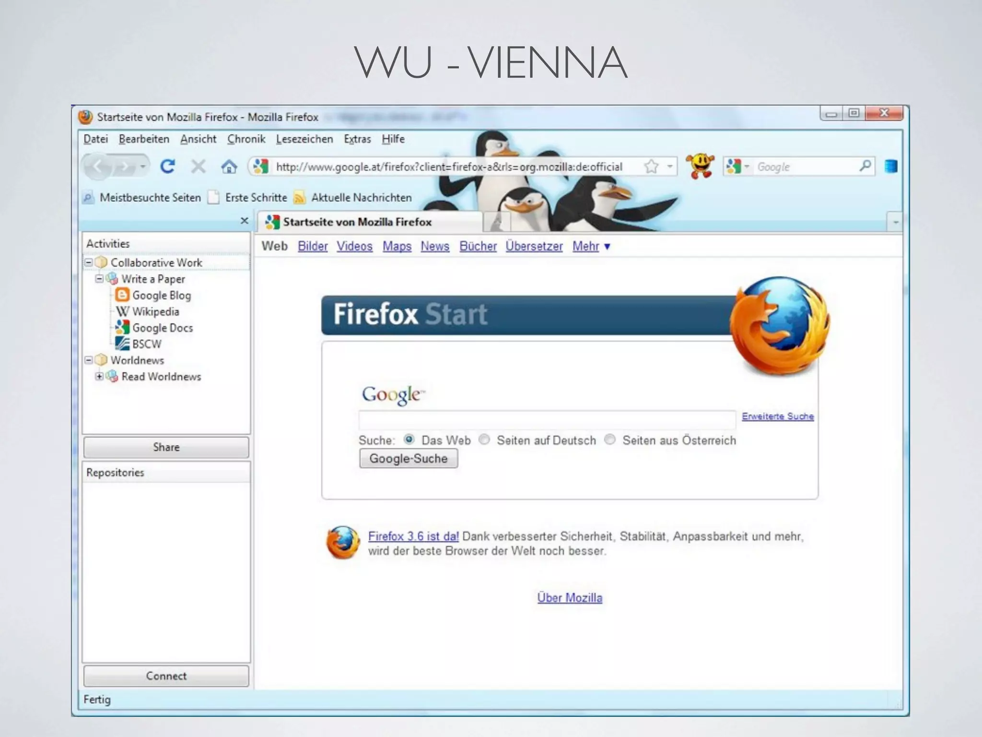Select Wikipedia in the activities tree

(x=156, y=311)
